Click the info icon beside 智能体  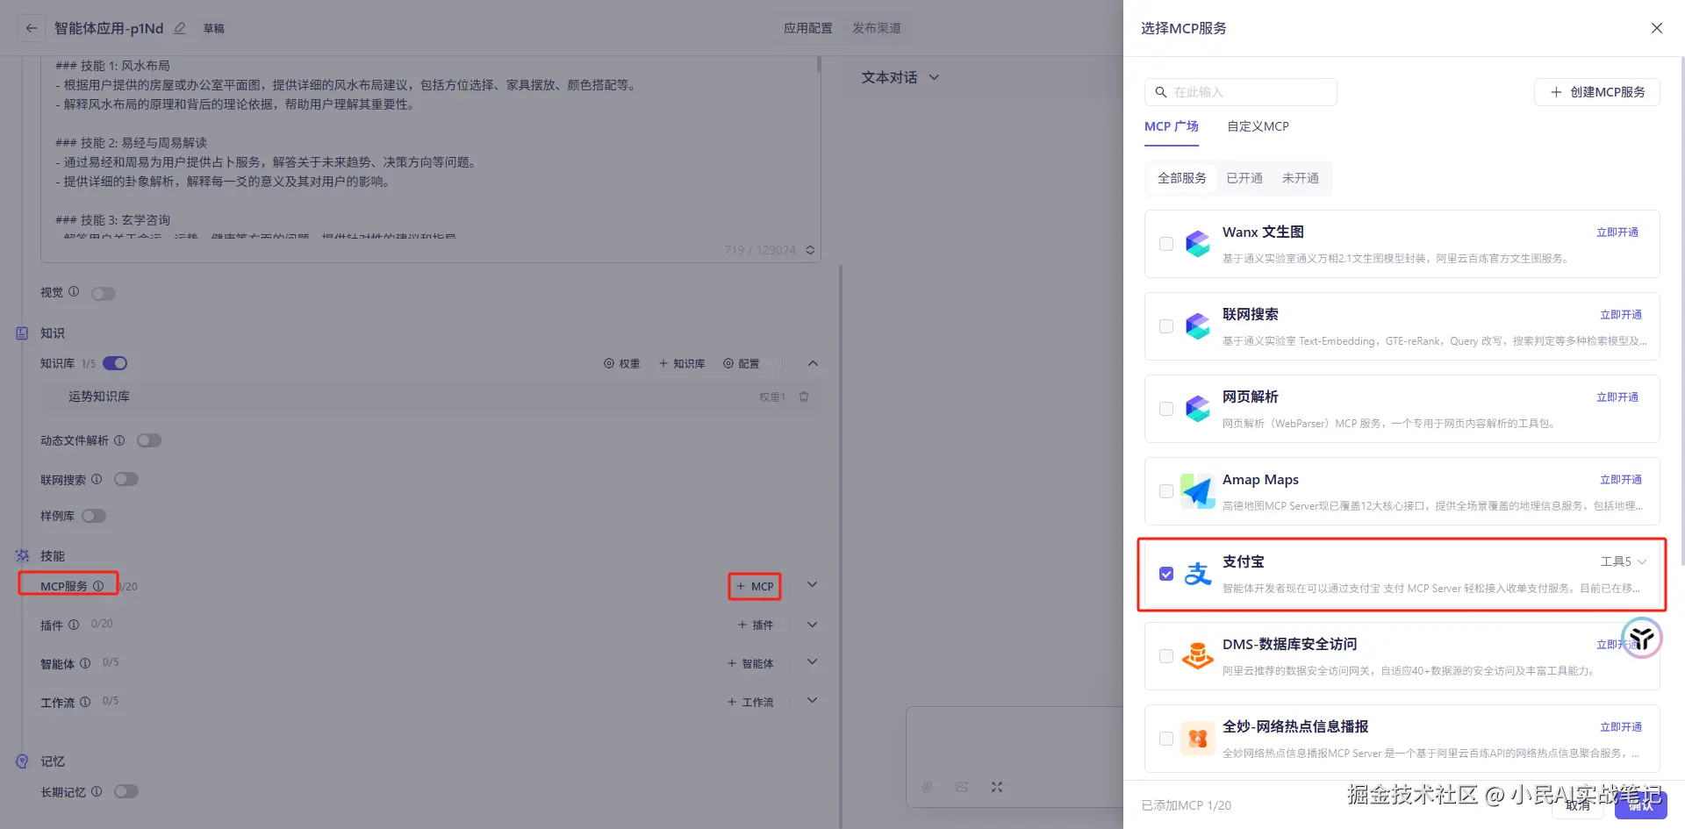coord(85,663)
